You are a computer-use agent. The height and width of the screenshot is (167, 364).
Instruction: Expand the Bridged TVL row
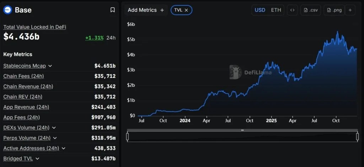pyautogui.click(x=37, y=158)
